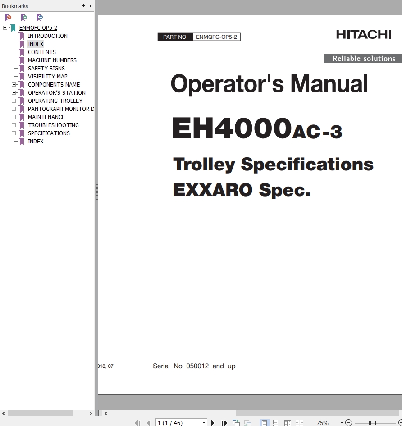Viewport: 402px width, 426px height.
Task: Click the teal bookmark icon of ENMQFC-OP5-2
Action: click(14, 27)
